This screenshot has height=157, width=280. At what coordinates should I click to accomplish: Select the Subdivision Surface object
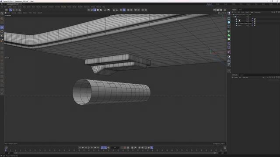240,14
